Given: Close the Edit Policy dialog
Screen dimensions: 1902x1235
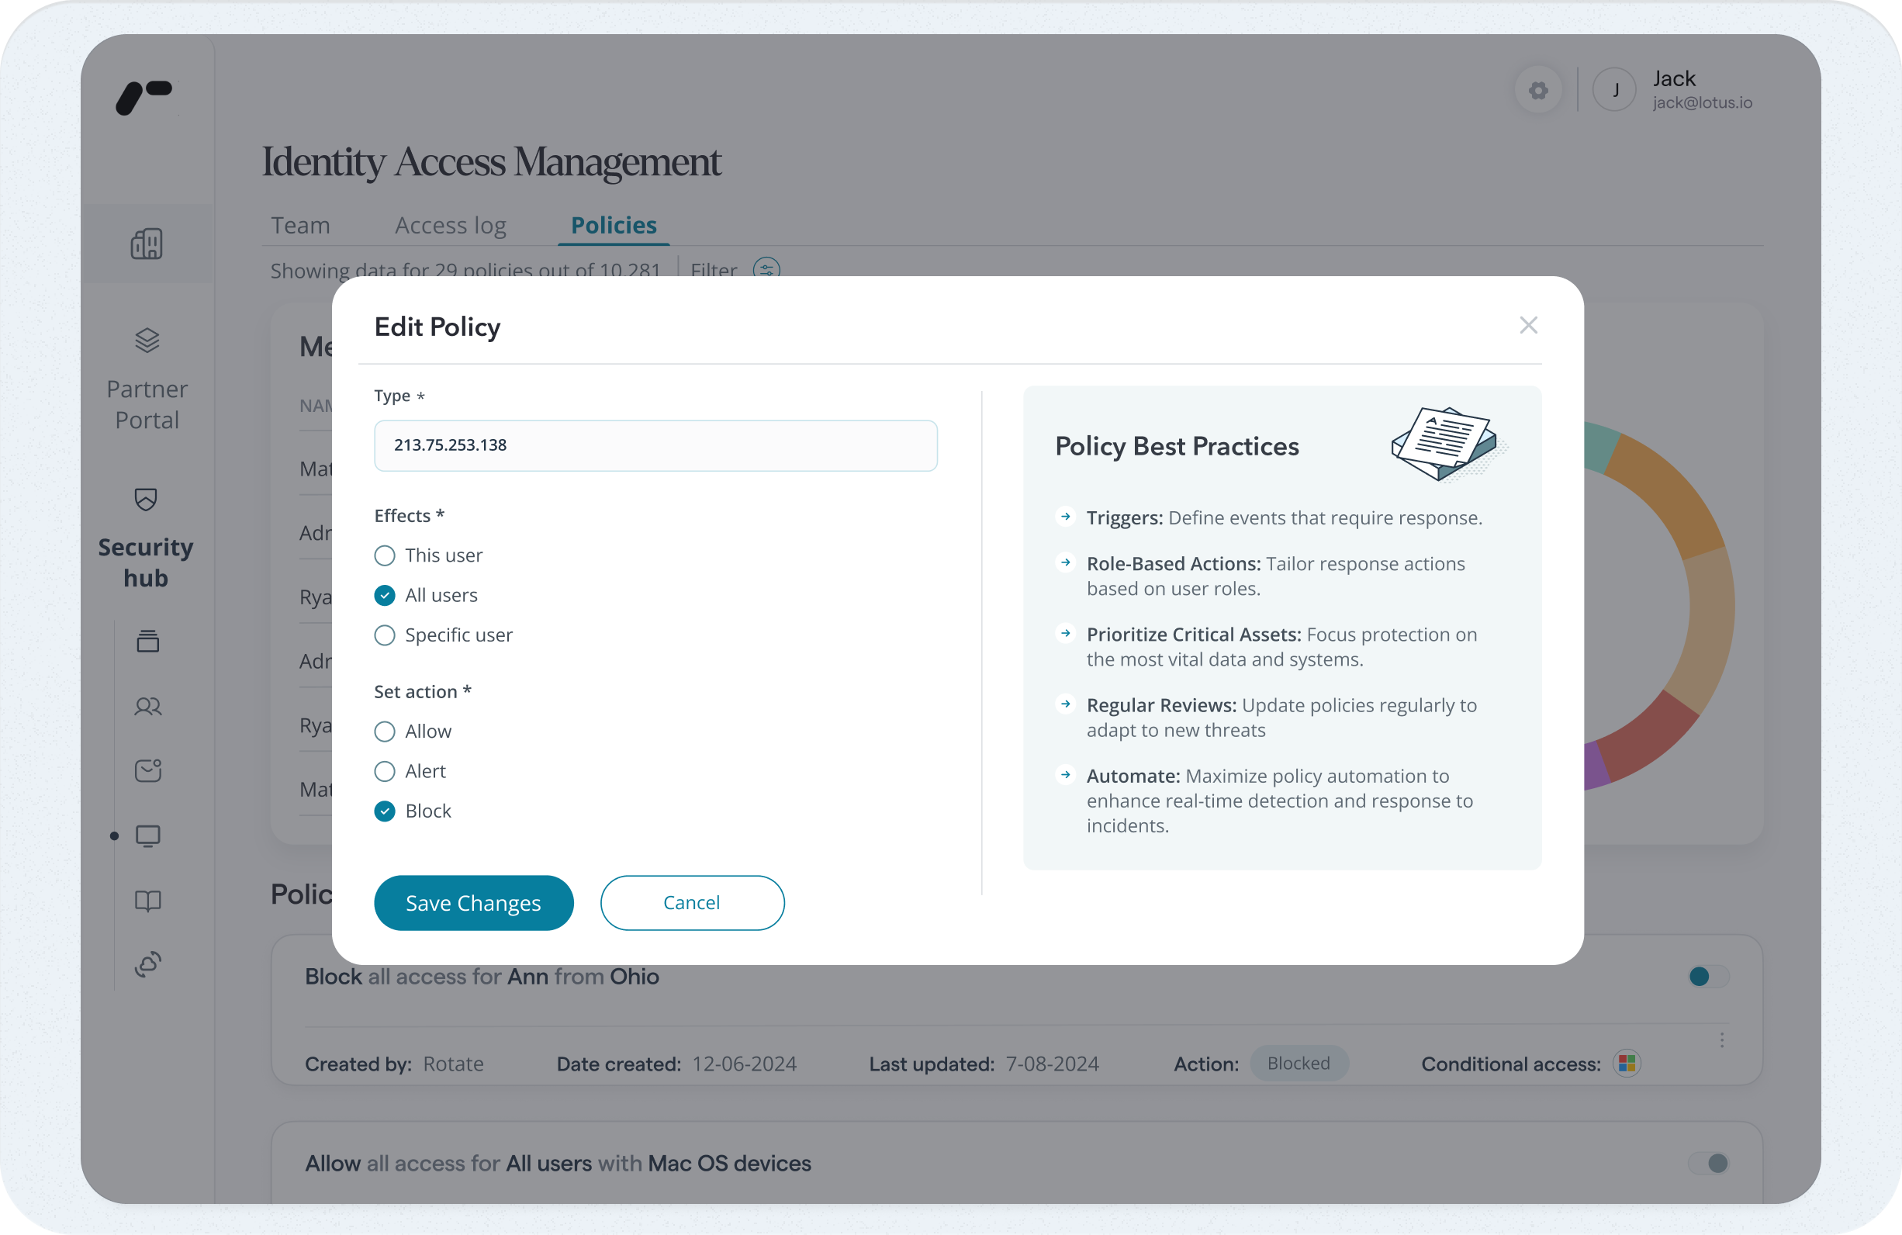Looking at the screenshot, I should point(1528,325).
